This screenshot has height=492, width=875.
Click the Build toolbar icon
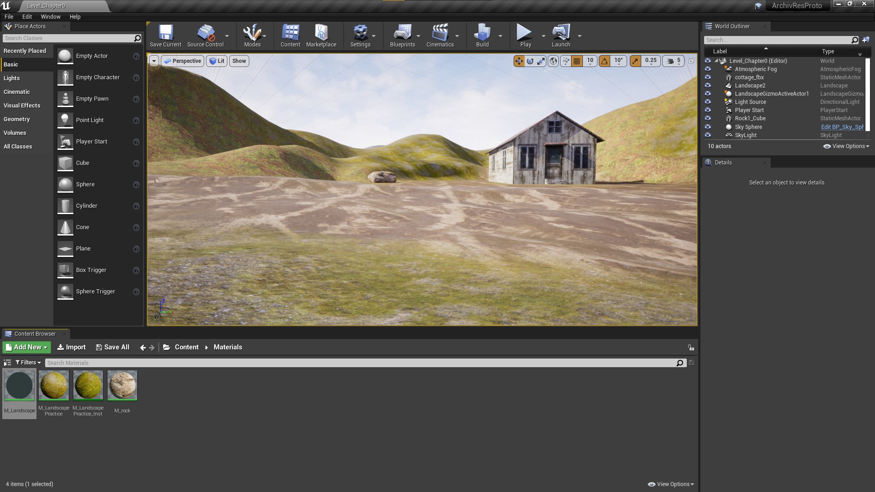coord(482,36)
